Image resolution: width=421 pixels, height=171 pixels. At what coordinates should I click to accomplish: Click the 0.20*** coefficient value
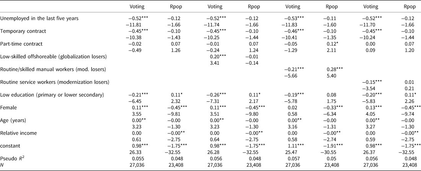[x=217, y=57]
